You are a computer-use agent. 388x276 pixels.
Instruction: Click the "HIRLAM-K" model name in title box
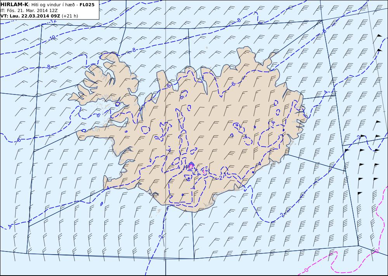[14, 5]
